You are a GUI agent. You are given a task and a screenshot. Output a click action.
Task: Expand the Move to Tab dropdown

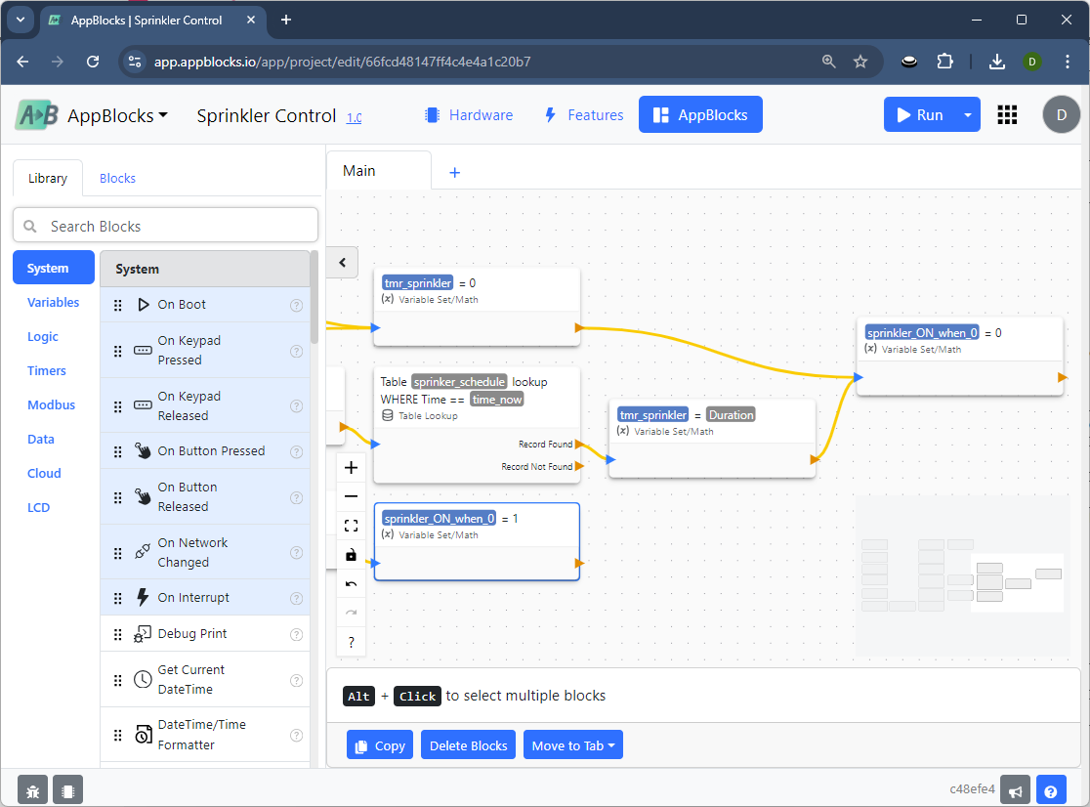coord(572,745)
